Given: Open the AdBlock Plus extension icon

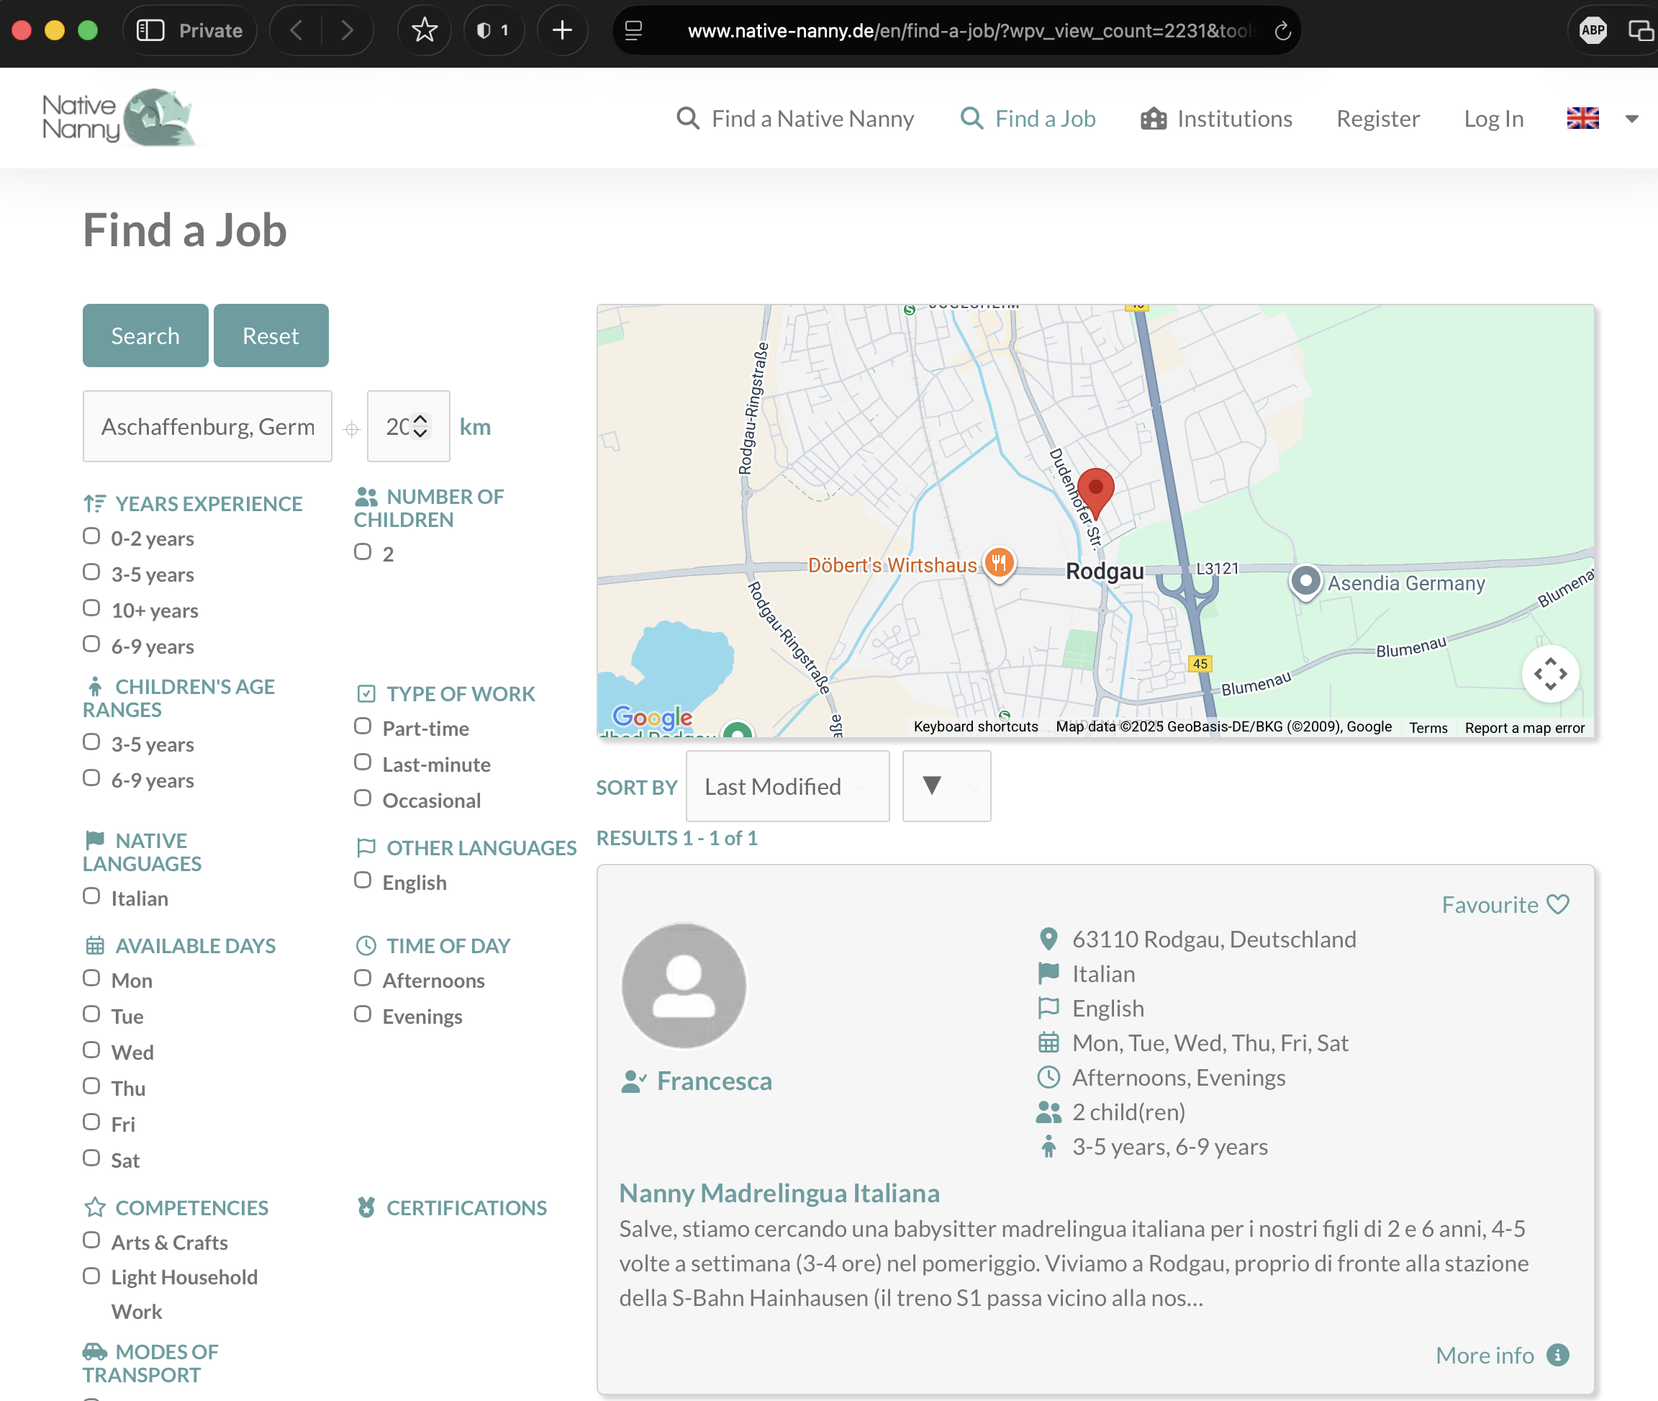Looking at the screenshot, I should click(x=1592, y=31).
